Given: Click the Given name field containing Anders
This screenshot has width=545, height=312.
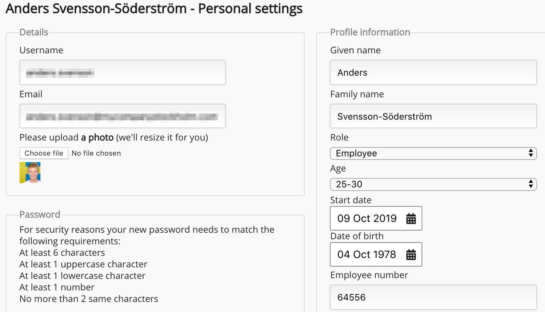Looking at the screenshot, I should pos(433,73).
